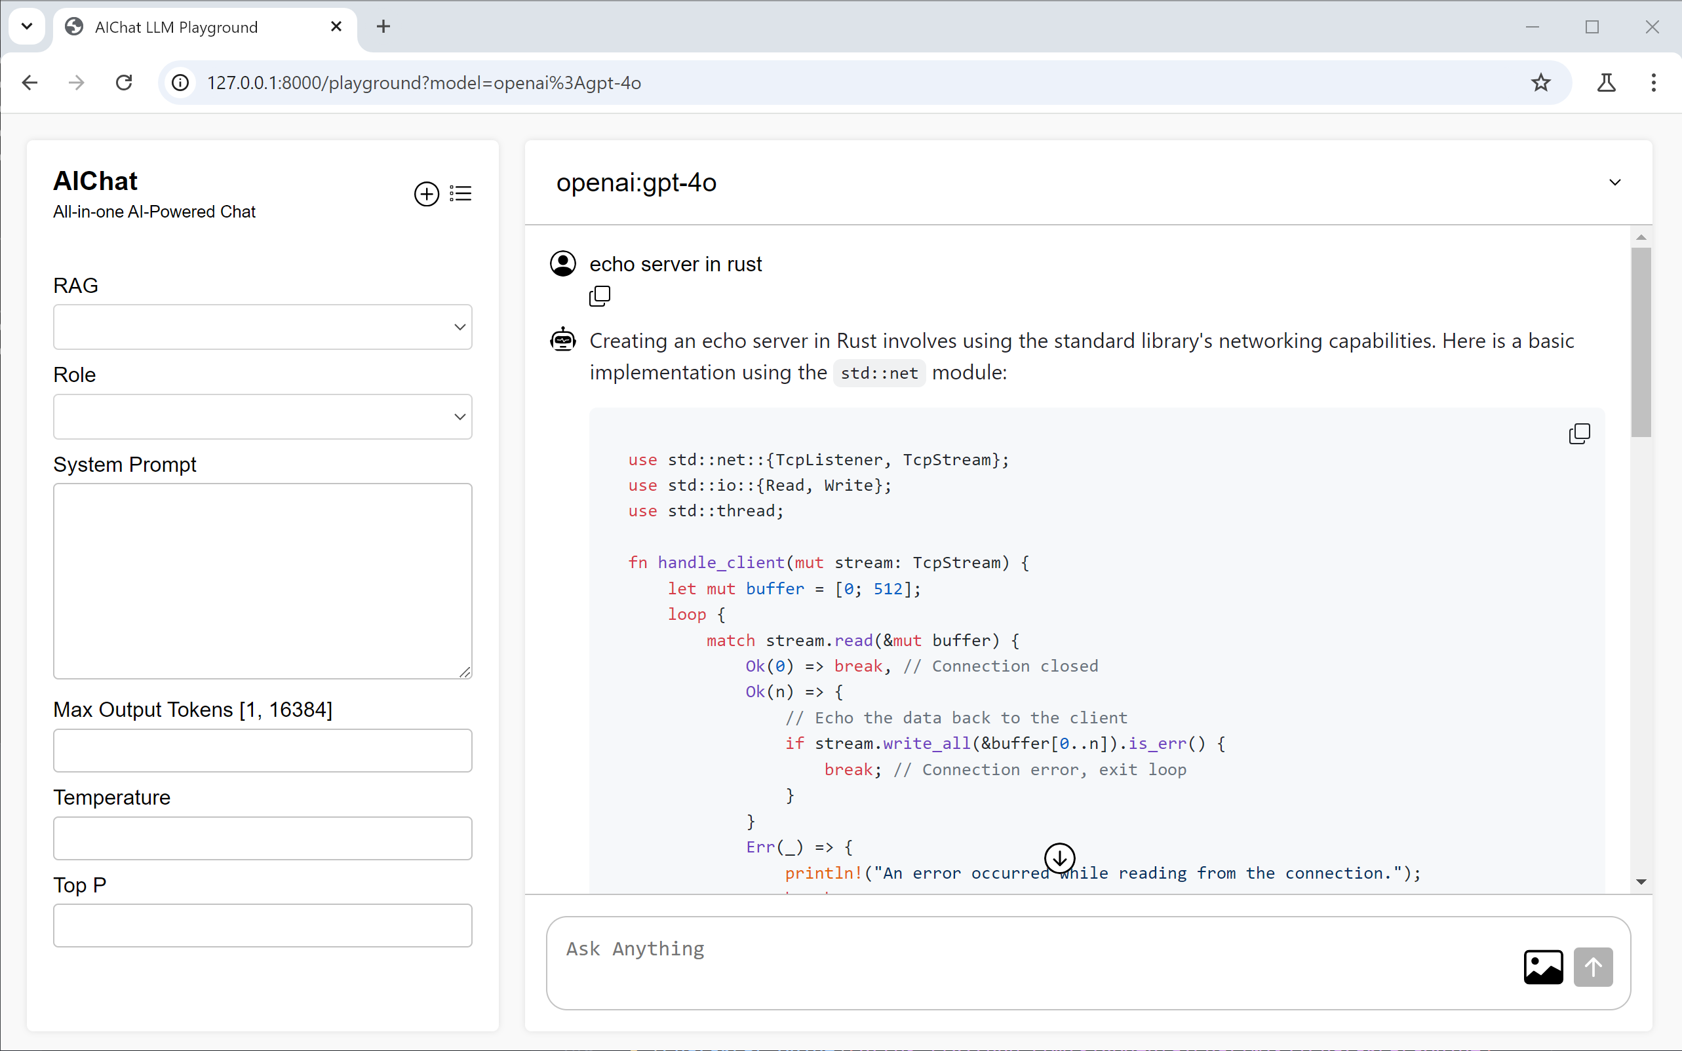Focus the System Prompt text area
The image size is (1682, 1051).
click(x=262, y=581)
